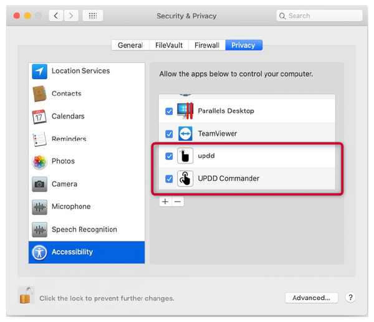Click the red close window button
This screenshot has width=374, height=322.
tap(17, 16)
